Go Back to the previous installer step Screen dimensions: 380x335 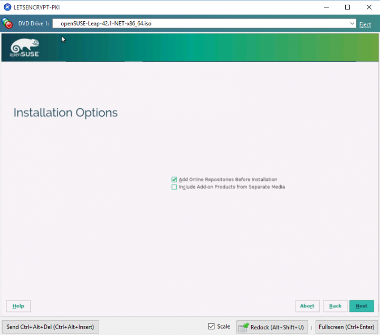coord(335,306)
